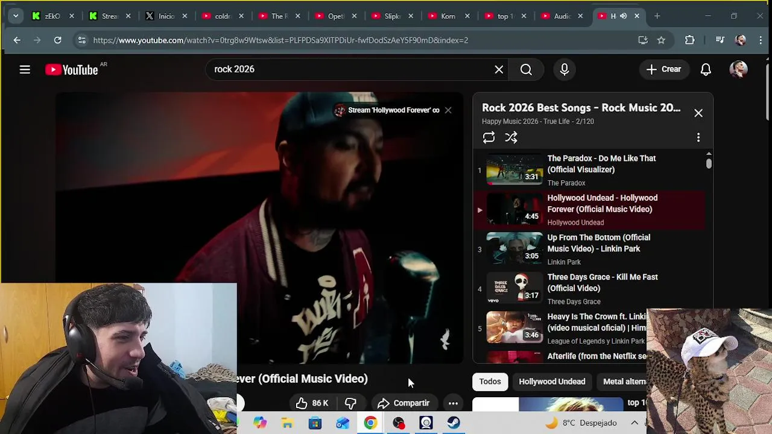Install app icon in the address bar
This screenshot has height=434, width=772.
[643, 40]
